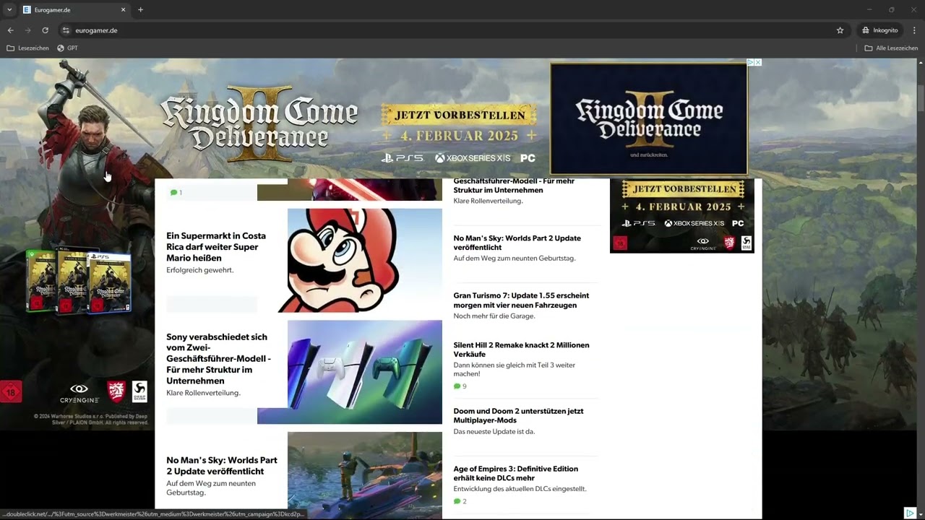Open comment count 1 under top article

pyautogui.click(x=176, y=193)
